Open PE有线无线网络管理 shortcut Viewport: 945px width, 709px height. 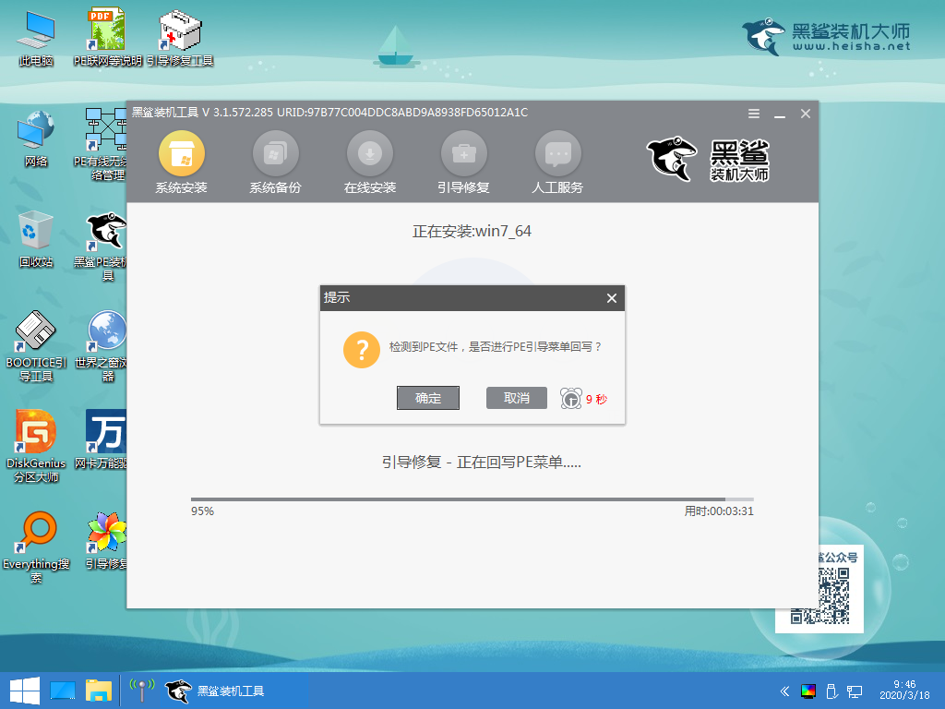(100, 145)
